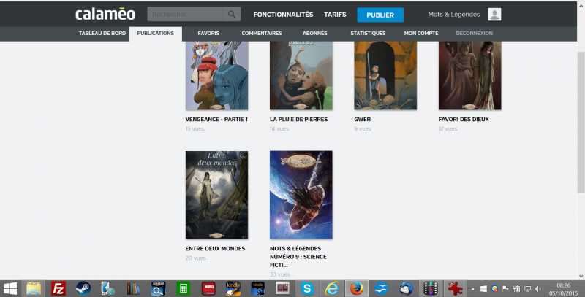Open File Explorer from the taskbar
This screenshot has height=297, width=585.
tap(34, 288)
